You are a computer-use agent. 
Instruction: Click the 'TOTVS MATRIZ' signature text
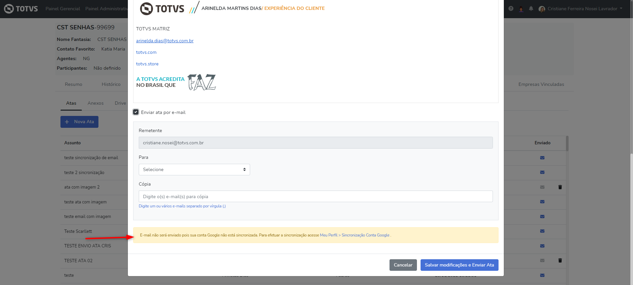[x=153, y=29]
